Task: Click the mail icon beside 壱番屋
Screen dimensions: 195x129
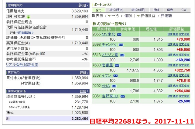Action: click(117, 65)
